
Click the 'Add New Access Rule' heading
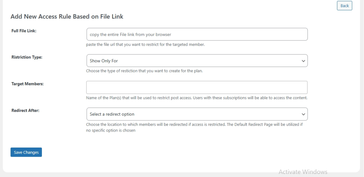[67, 16]
